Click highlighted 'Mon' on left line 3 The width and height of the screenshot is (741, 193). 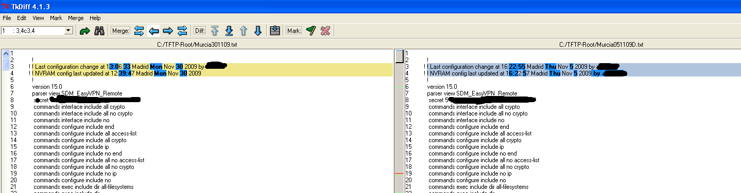[x=156, y=67]
